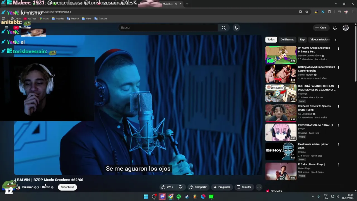
Task: Open FL Studio from the taskbar
Action: [195, 197]
